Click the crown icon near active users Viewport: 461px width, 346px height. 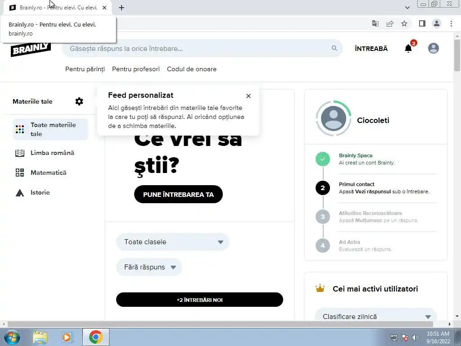tap(320, 288)
